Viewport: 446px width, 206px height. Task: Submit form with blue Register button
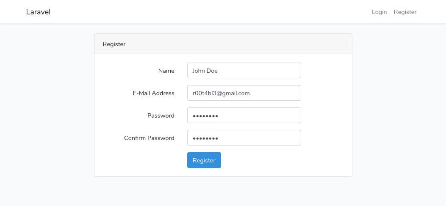(x=204, y=160)
